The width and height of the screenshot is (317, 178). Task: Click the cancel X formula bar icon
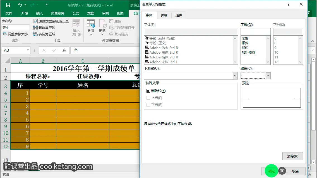44,50
